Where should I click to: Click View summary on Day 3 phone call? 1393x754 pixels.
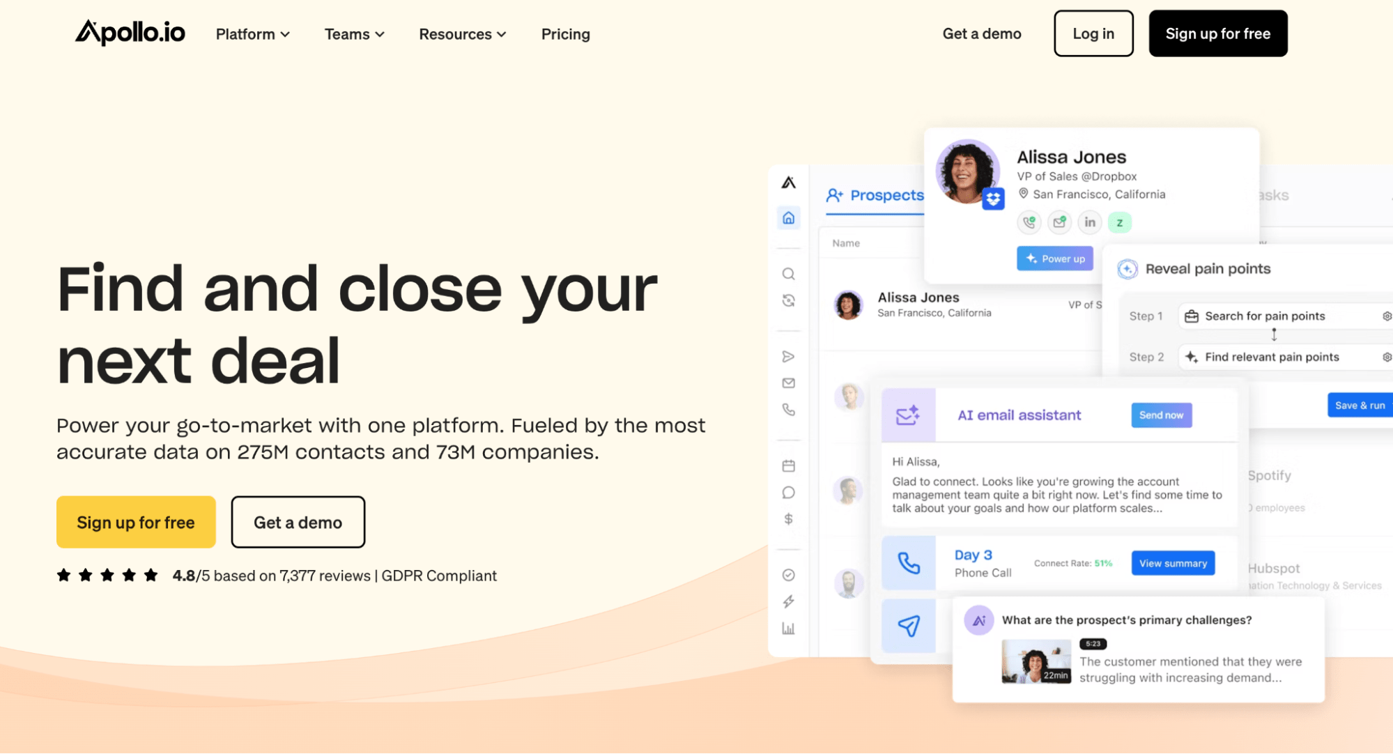(x=1173, y=563)
